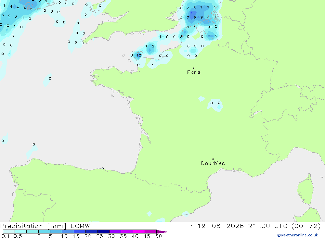
Task: Open the weatheronline.co.uk copyright link
Action: pyautogui.click(x=298, y=235)
